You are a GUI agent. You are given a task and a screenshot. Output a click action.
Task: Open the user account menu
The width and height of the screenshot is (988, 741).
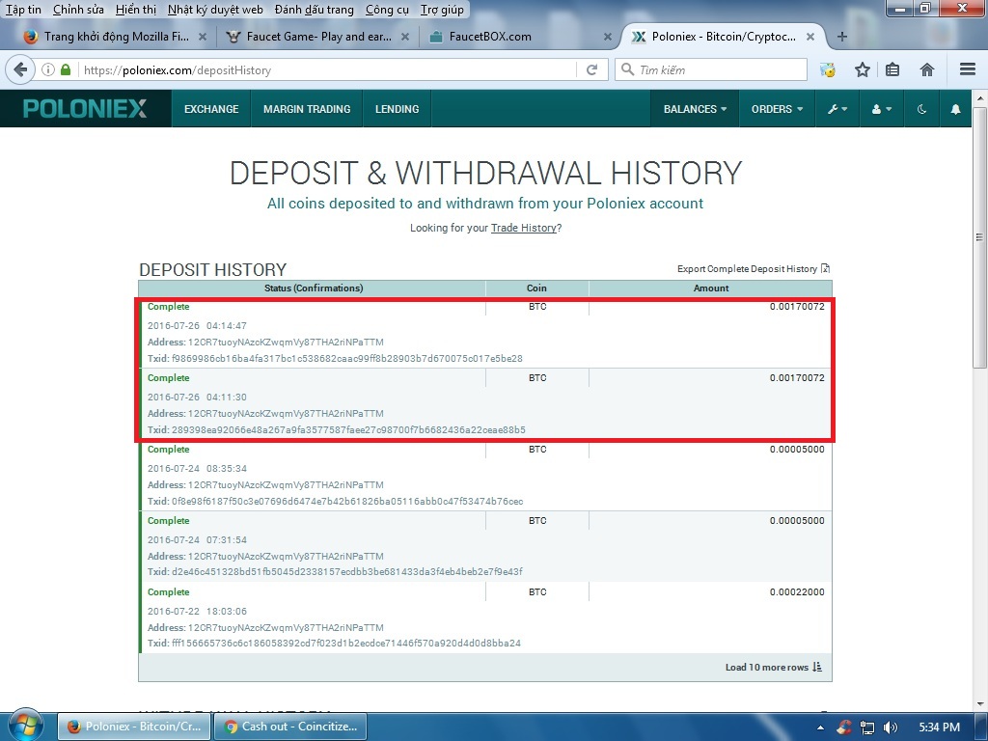(882, 109)
